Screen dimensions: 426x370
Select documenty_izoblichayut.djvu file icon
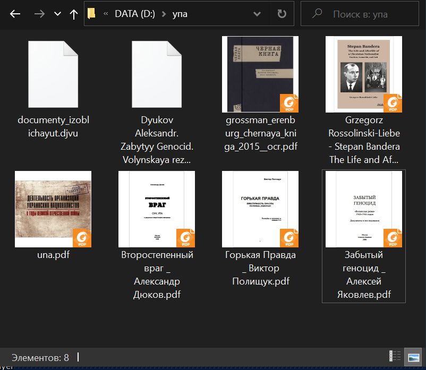pos(53,74)
